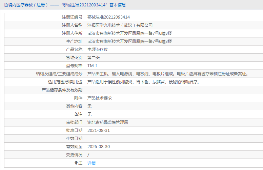Image resolution: width=263 pixels, height=170 pixels.
Task: Click the 产品储存条件及有效期 label
Action: click(x=62, y=90)
